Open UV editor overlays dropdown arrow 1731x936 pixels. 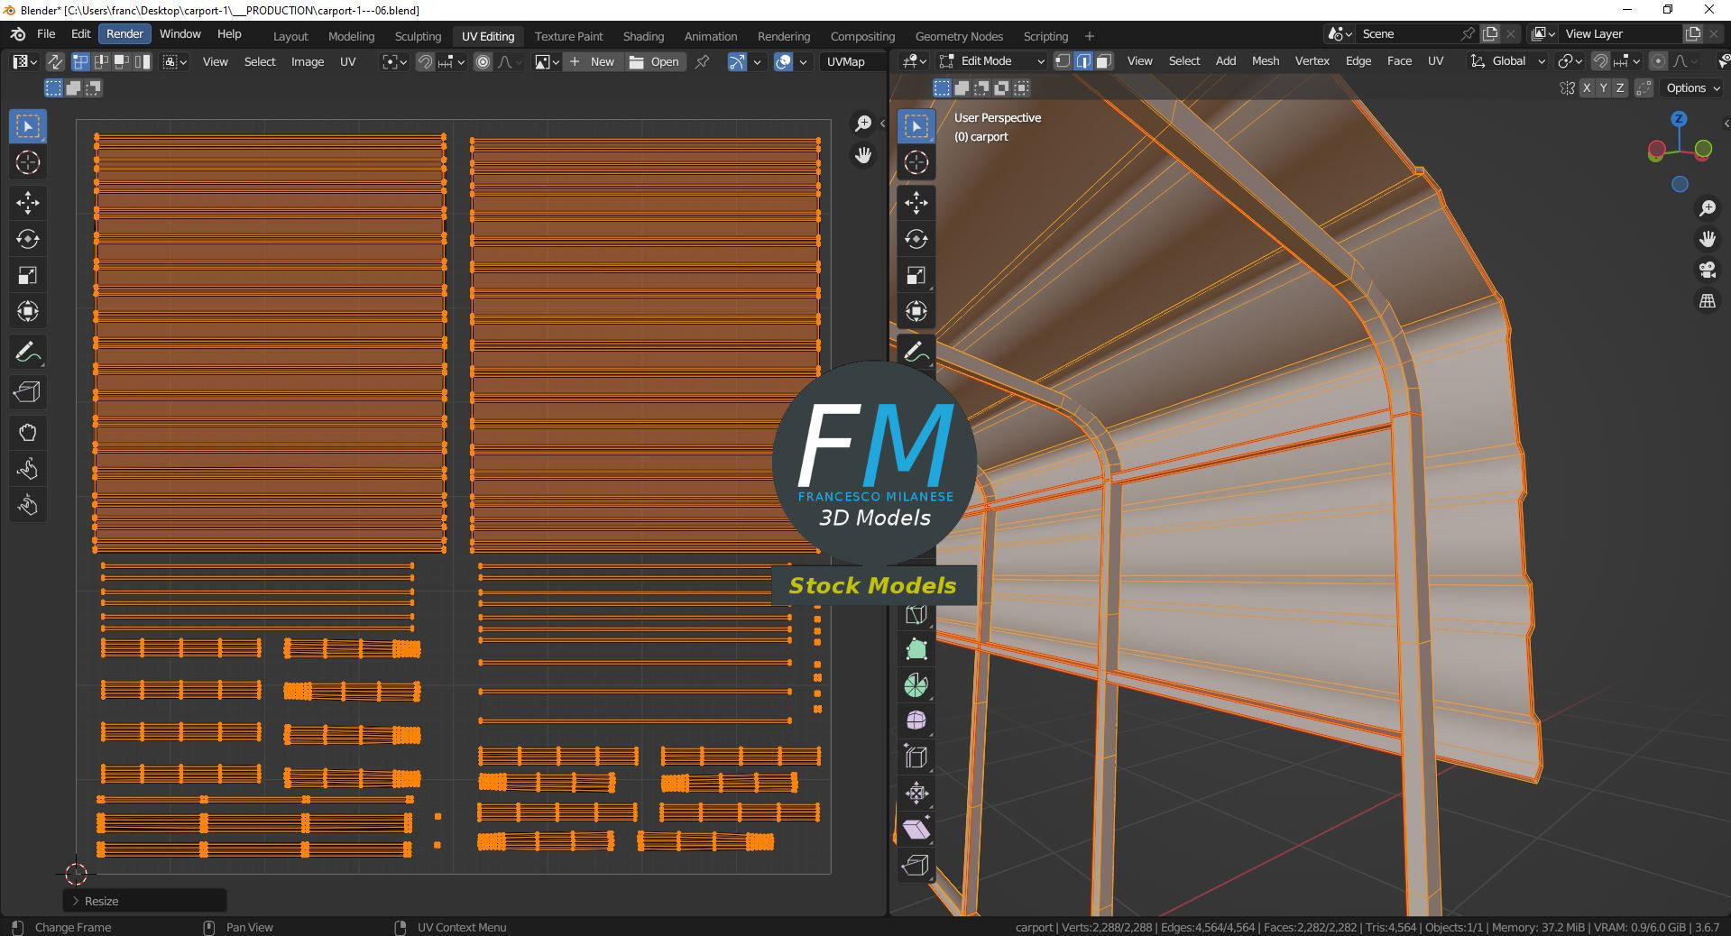point(803,61)
